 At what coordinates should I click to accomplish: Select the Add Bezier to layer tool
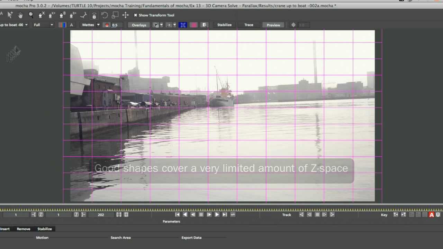[73, 15]
